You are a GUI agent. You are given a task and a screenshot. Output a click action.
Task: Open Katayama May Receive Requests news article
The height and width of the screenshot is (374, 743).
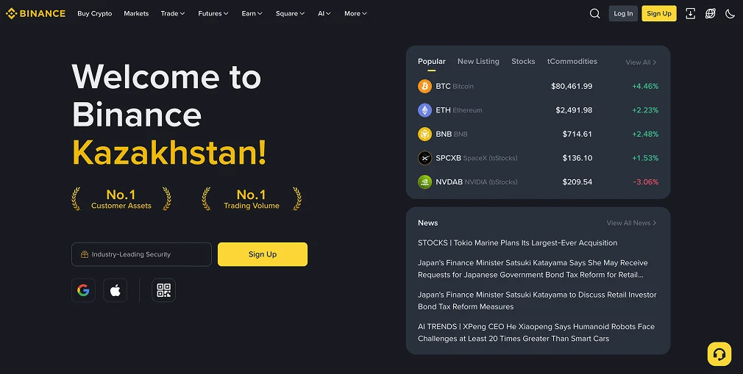click(x=533, y=268)
